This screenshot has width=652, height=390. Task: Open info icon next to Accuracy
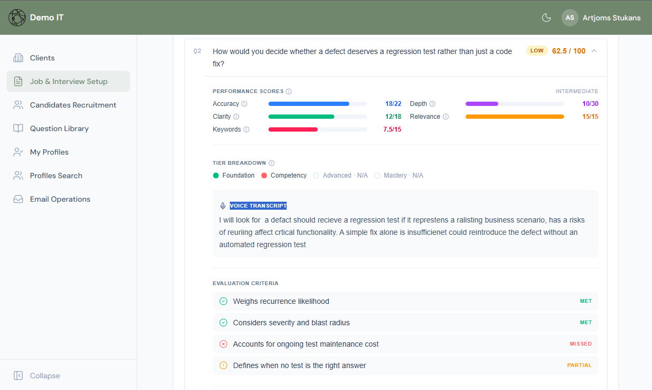(244, 104)
